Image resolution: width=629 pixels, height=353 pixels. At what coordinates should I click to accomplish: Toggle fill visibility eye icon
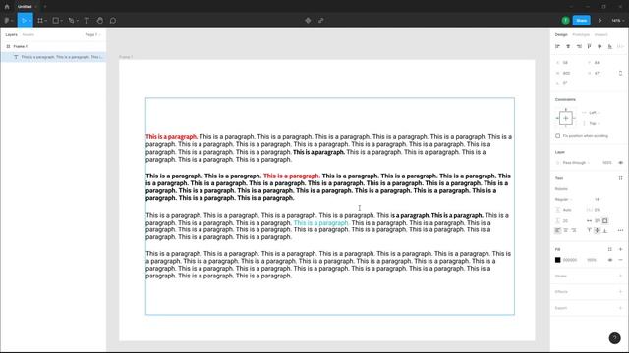point(610,260)
